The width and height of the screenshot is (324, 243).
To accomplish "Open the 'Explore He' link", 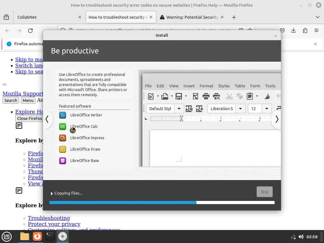I will click(29, 112).
